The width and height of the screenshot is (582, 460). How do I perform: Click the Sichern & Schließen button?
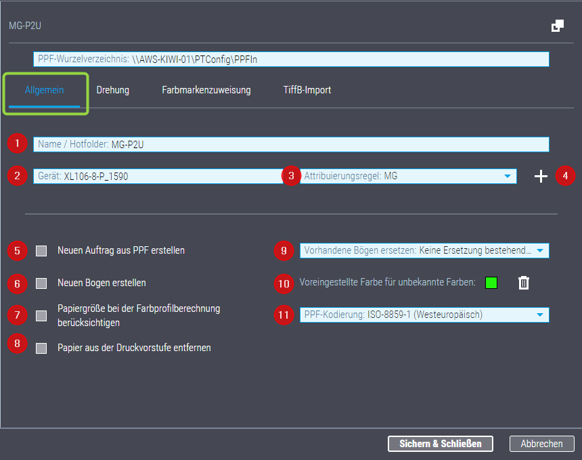click(x=440, y=444)
